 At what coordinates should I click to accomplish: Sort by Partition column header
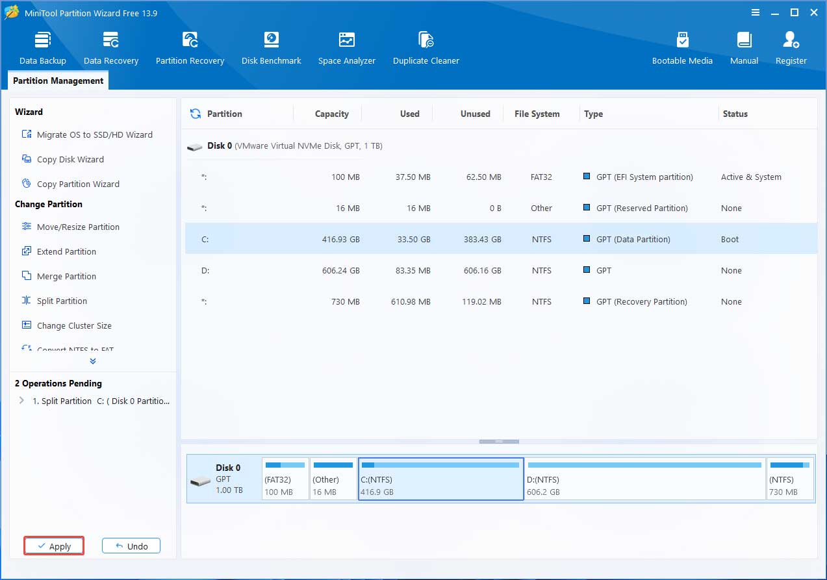pos(224,114)
